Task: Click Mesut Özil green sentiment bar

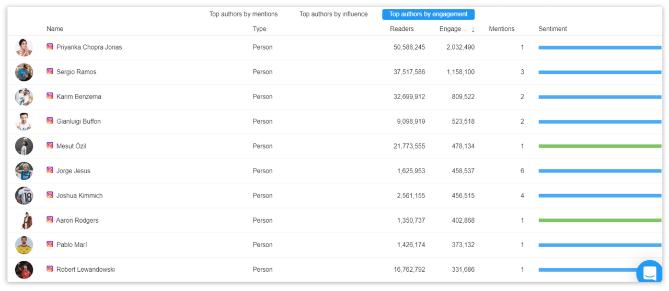Action: click(599, 146)
